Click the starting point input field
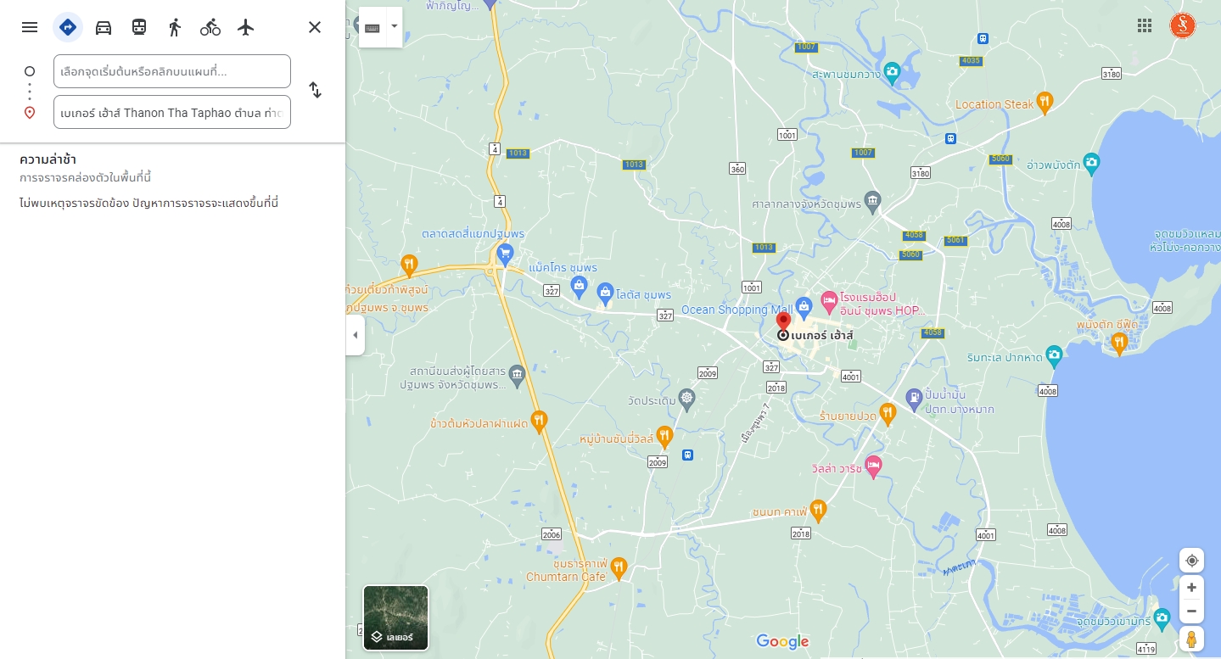 172,71
